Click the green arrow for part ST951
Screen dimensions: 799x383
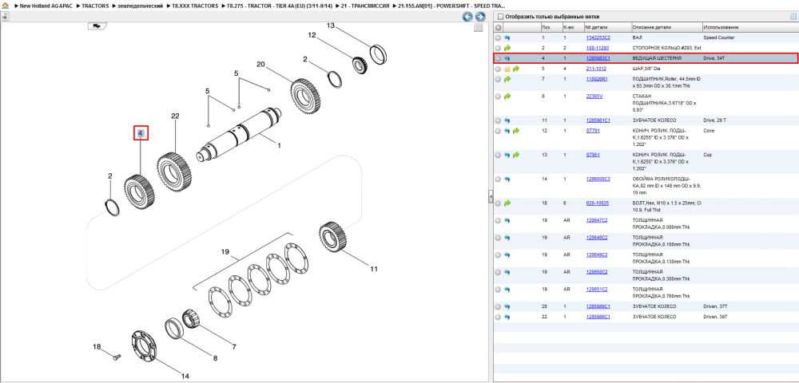point(515,155)
